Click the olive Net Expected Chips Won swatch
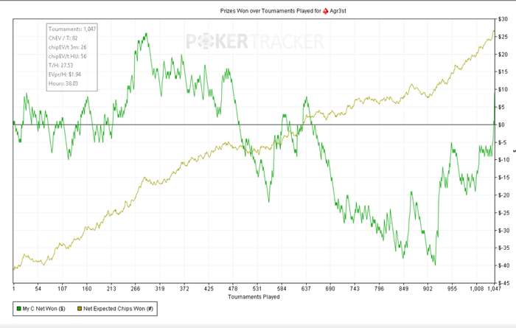 tap(80, 309)
